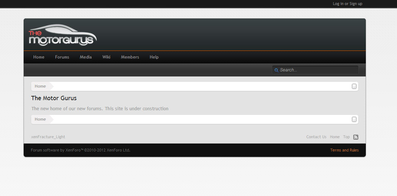The image size is (397, 196).
Task: Follow the Contact Us footer link
Action: click(x=316, y=137)
